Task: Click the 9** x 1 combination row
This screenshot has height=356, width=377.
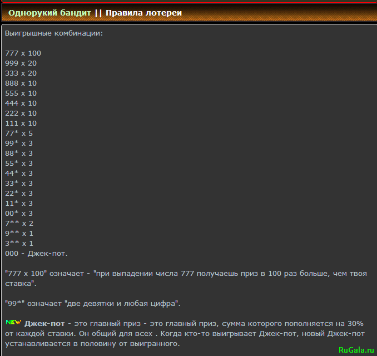Action: 19,234
